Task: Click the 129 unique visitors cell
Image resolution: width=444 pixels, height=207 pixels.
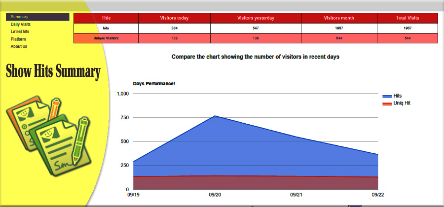Action: coord(175,38)
